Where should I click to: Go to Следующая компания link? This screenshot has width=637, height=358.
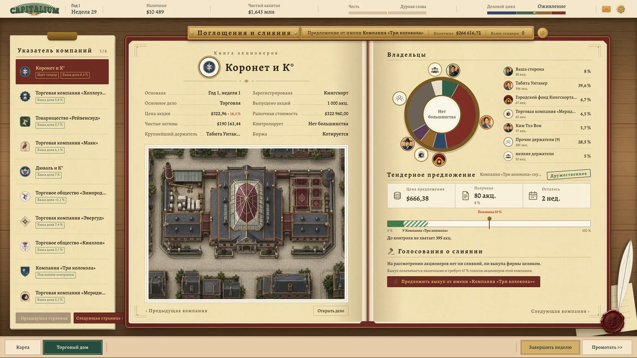(x=560, y=311)
